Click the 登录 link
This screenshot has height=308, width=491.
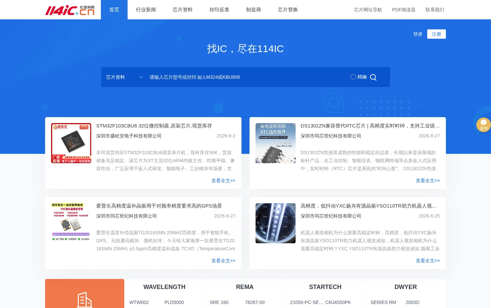(x=418, y=34)
